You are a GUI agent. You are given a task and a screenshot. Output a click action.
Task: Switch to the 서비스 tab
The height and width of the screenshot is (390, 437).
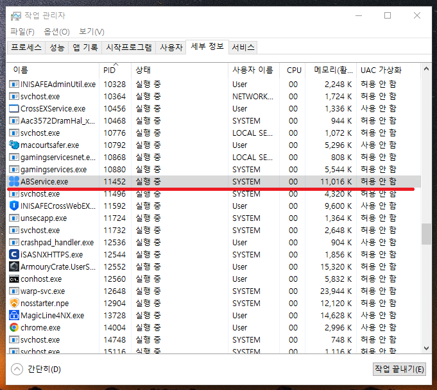click(x=243, y=47)
